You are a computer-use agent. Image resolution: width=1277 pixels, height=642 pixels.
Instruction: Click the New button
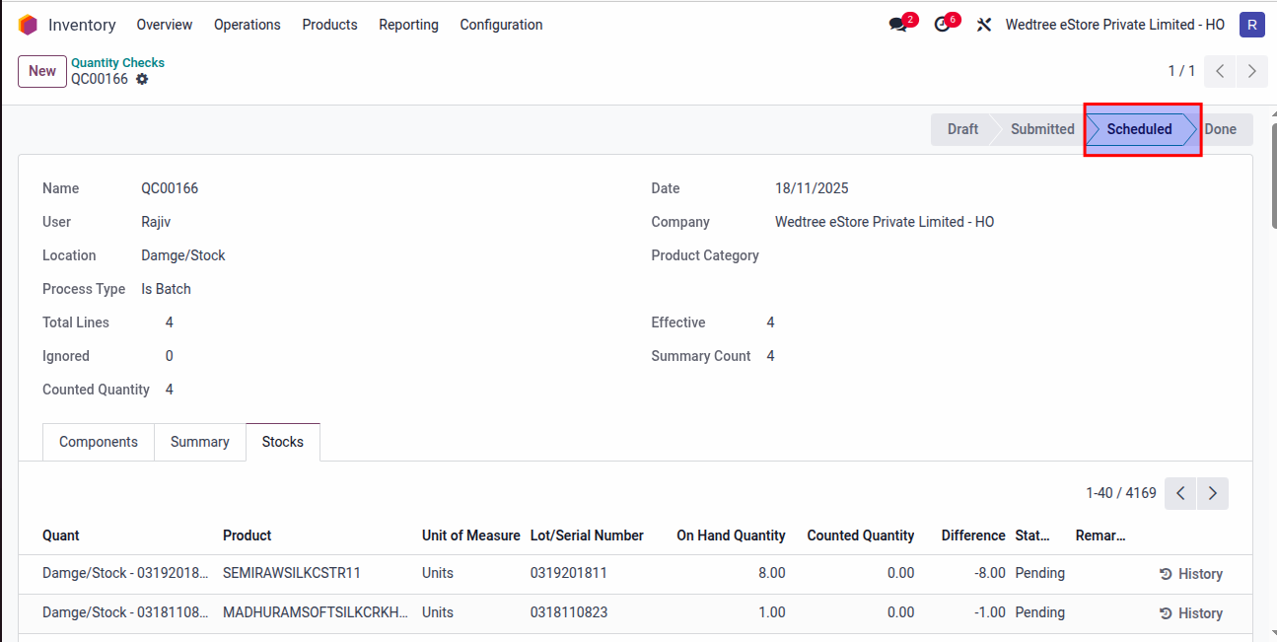click(42, 71)
